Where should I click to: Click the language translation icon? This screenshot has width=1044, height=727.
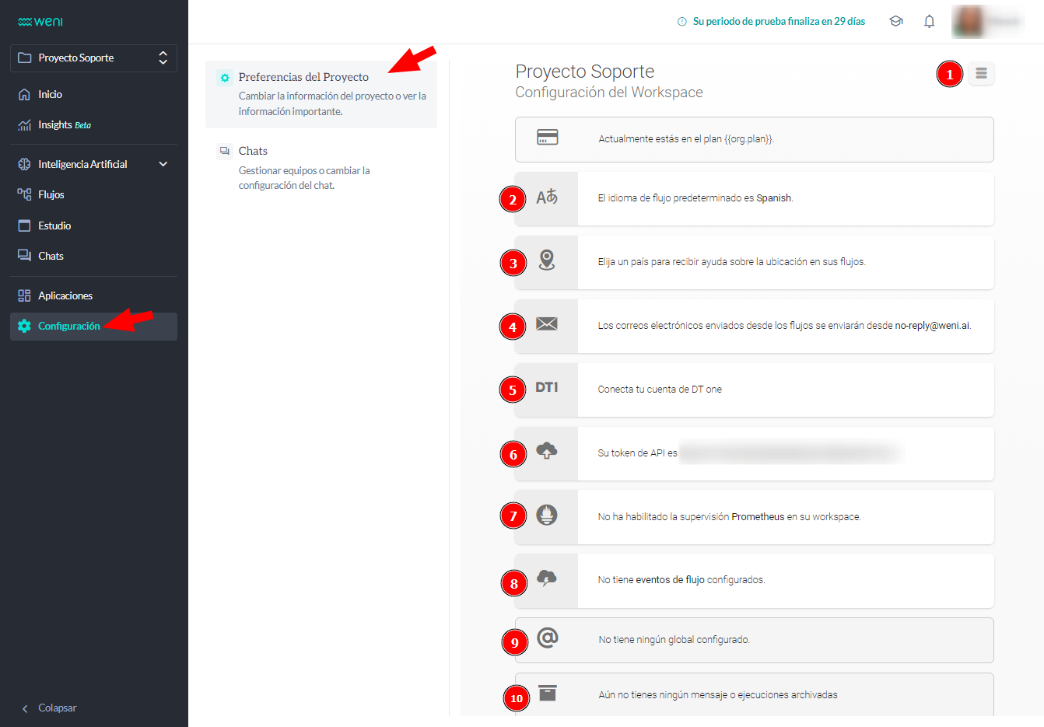click(547, 197)
